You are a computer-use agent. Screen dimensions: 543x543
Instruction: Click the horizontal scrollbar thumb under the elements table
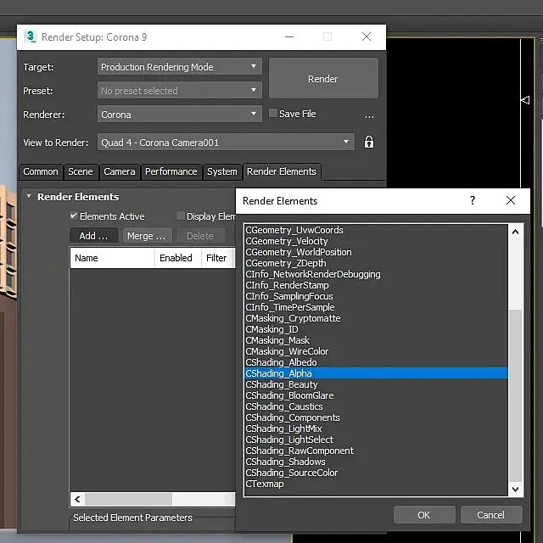(x=128, y=499)
